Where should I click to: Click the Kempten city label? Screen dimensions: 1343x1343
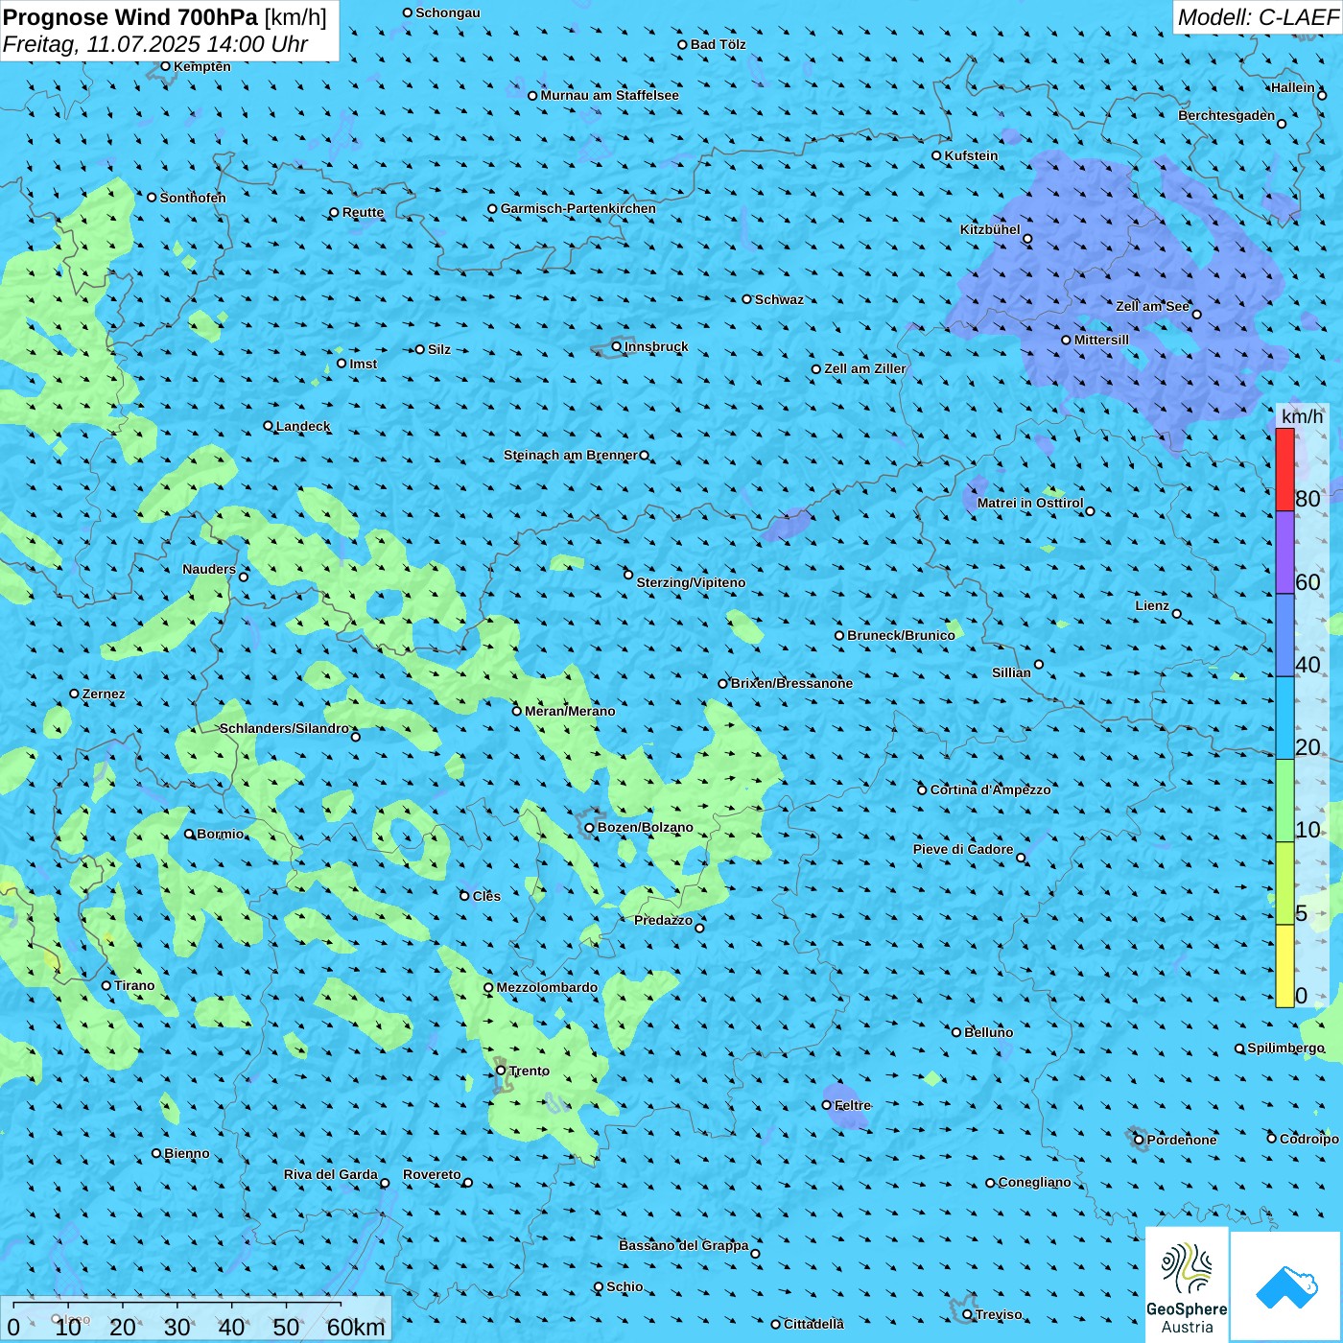202,66
